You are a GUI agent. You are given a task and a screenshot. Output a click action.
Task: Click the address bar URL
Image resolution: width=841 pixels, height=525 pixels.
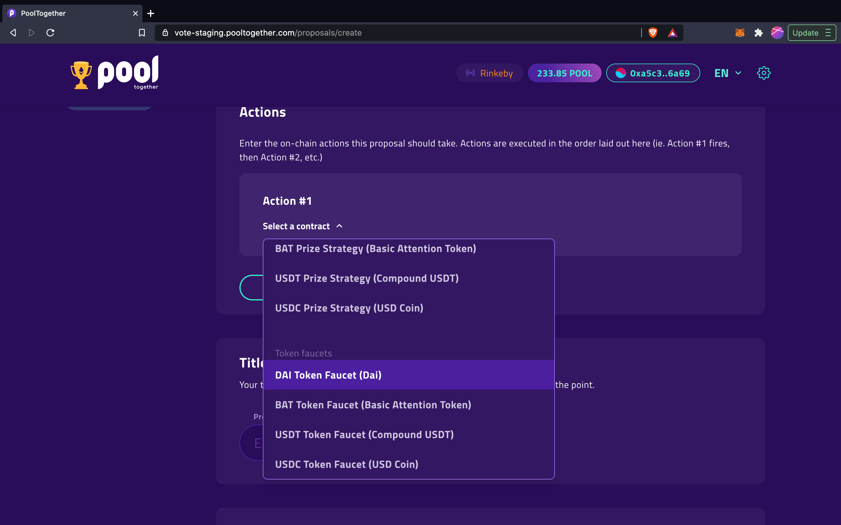tap(268, 33)
